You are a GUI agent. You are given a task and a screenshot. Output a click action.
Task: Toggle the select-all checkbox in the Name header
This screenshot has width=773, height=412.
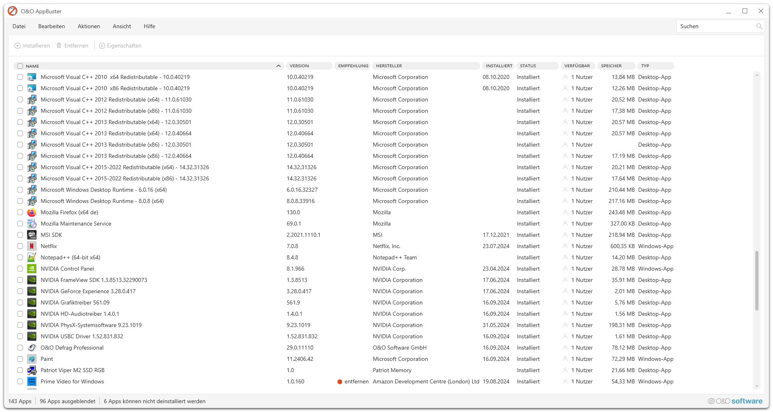[x=20, y=66]
